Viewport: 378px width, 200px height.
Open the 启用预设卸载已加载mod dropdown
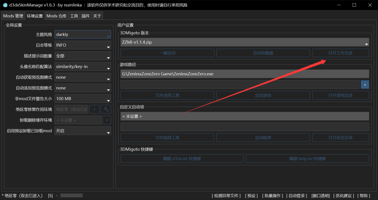point(83,131)
